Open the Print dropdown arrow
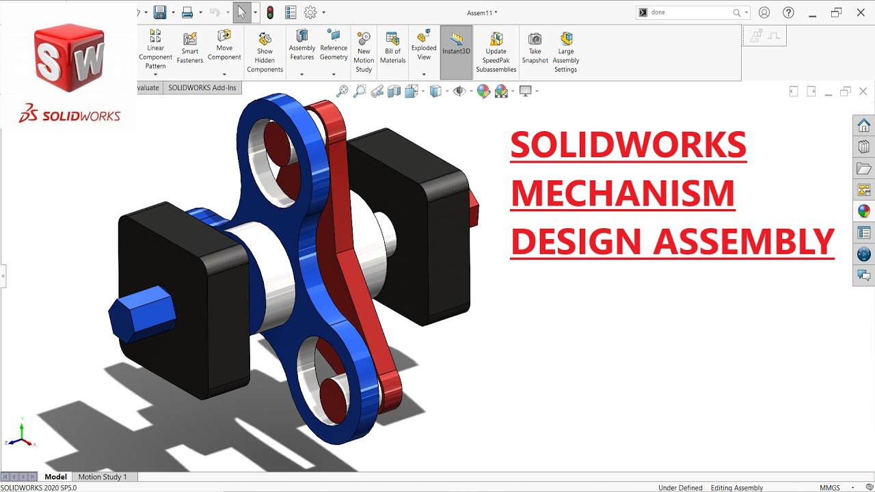The height and width of the screenshot is (492, 875). tap(200, 13)
